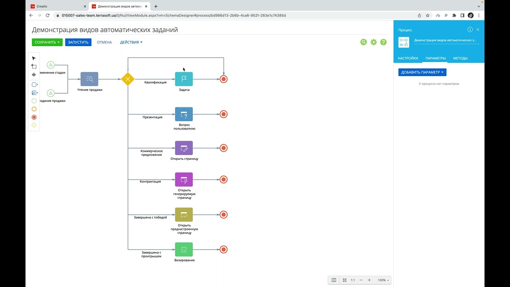Open the 100% zoom level dropdown
This screenshot has height=287, width=510.
[383, 280]
